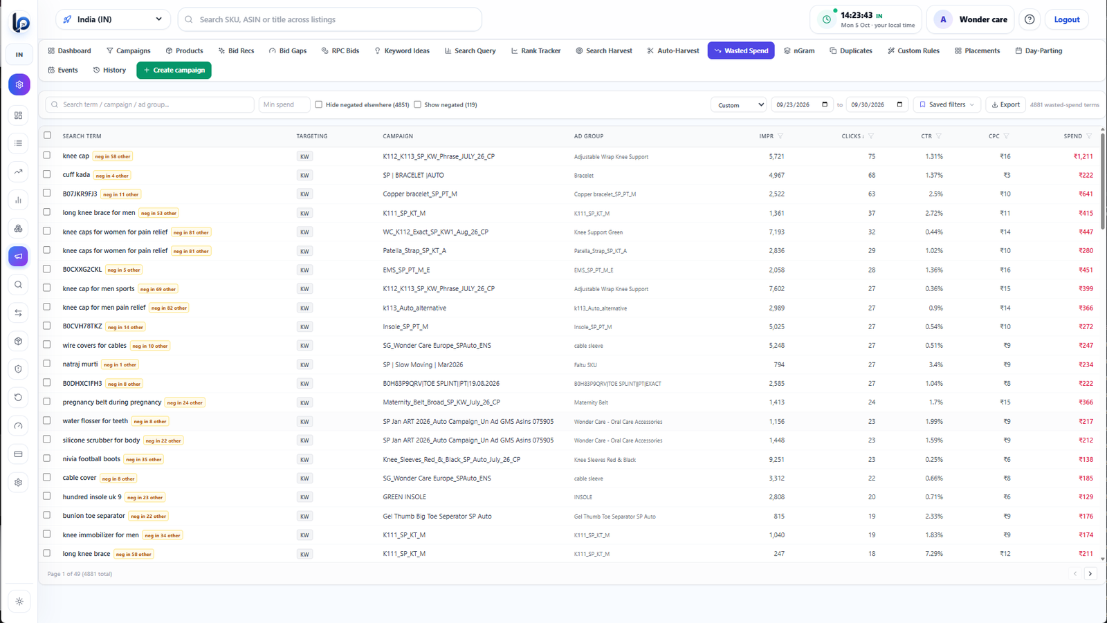Image resolution: width=1107 pixels, height=623 pixels.
Task: Switch to the Search Harvest tab
Action: pos(603,50)
